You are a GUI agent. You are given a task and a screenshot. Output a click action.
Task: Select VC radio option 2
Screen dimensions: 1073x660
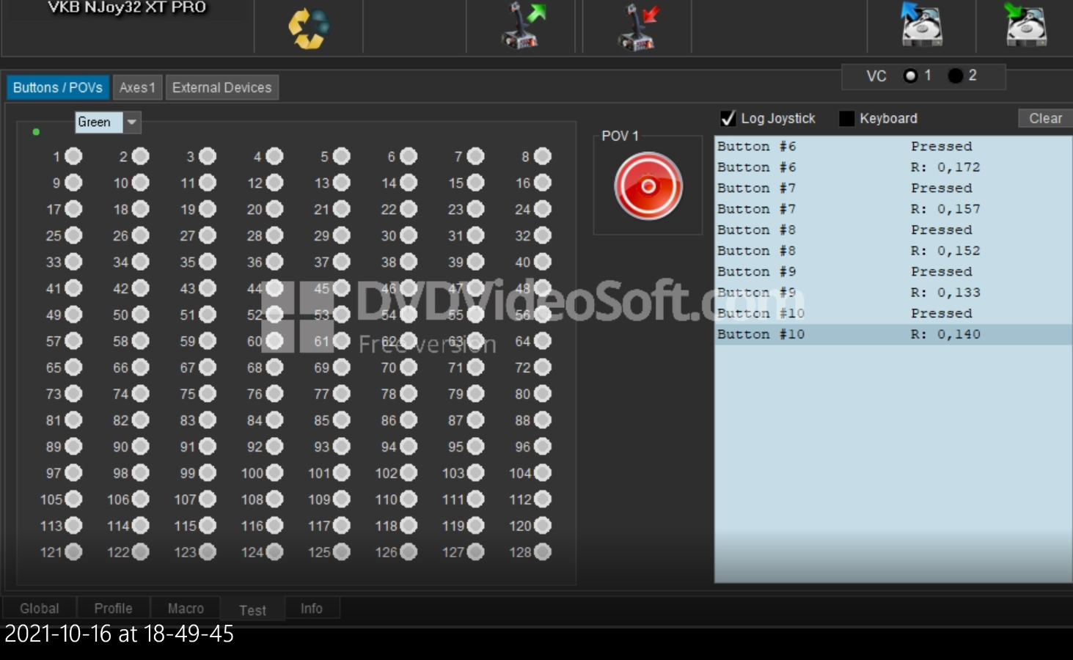[x=955, y=76]
